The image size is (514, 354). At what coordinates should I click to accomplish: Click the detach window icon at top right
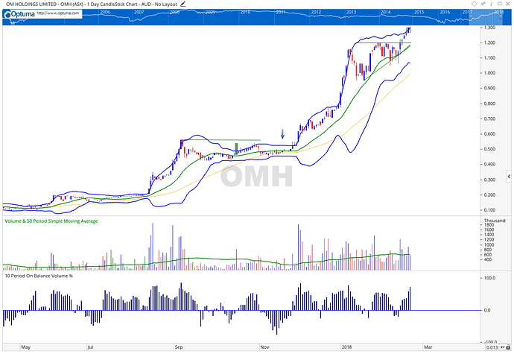[x=500, y=4]
